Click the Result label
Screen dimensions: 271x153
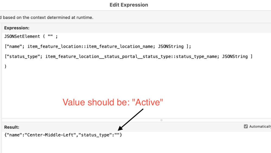coord(12,127)
